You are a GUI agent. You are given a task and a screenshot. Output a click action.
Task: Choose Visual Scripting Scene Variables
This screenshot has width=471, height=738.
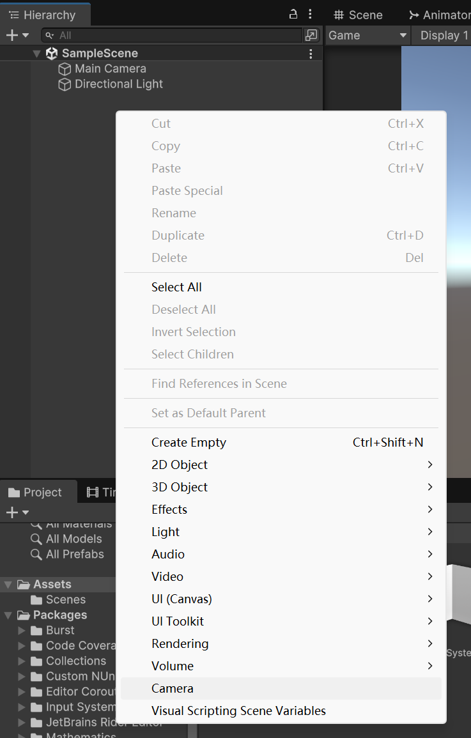tap(281, 711)
